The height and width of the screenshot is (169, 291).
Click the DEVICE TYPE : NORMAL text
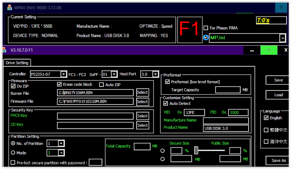click(x=36, y=35)
